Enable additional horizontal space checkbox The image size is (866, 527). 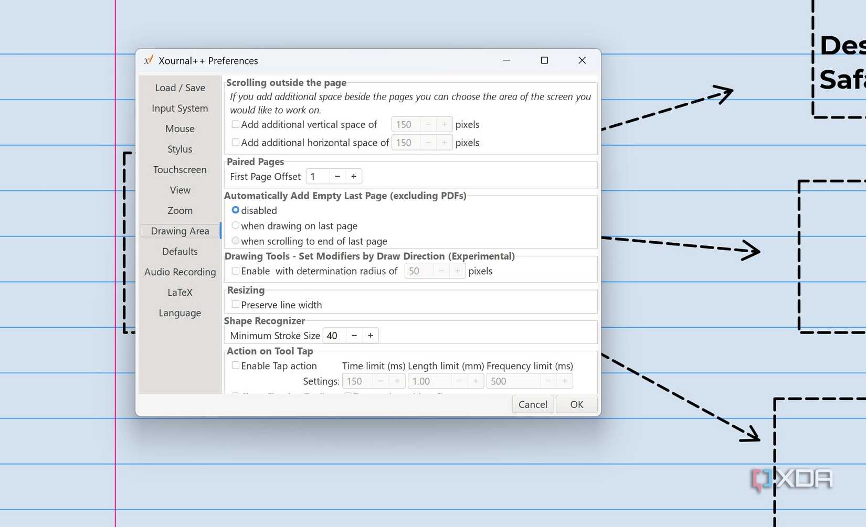(x=235, y=142)
